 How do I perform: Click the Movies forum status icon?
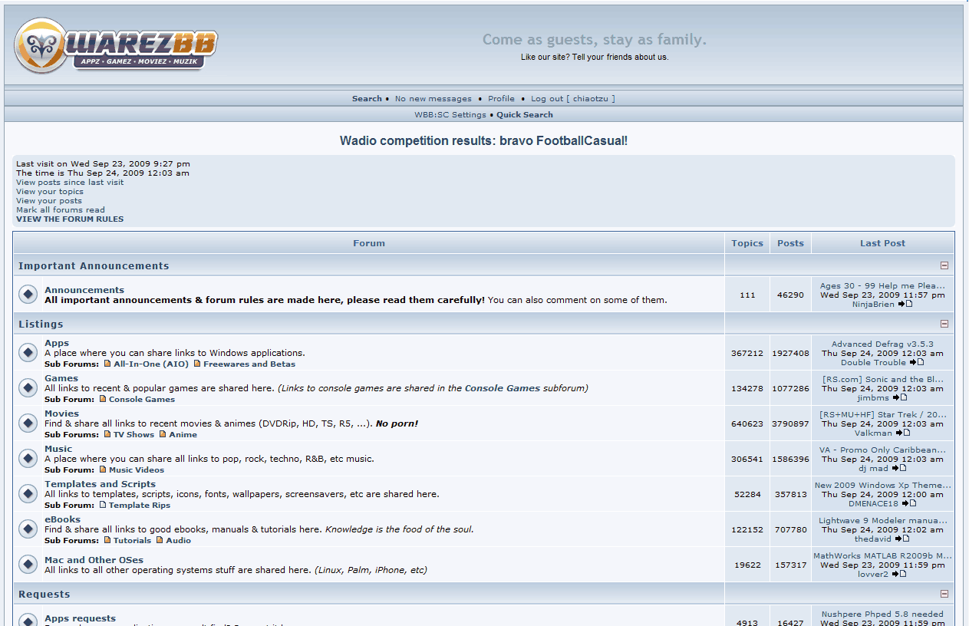point(28,423)
